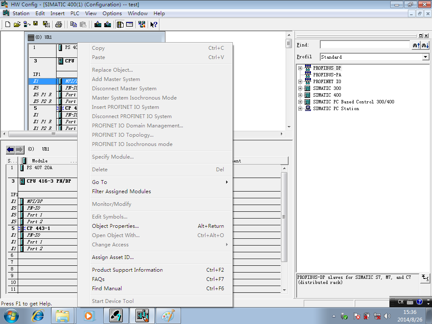This screenshot has width=432, height=324.
Task: Open the Insert menu
Action: click(x=57, y=13)
